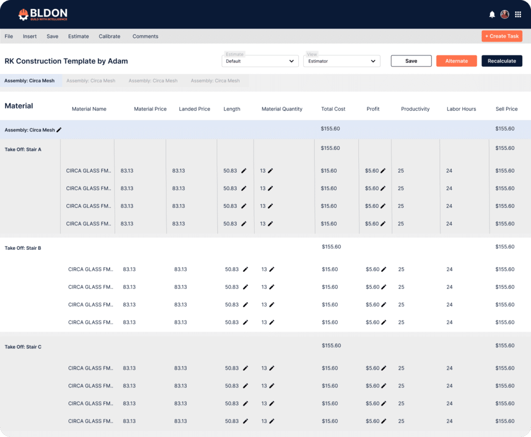531x437 pixels.
Task: Edit length in last Stair C row
Action: tap(245, 421)
